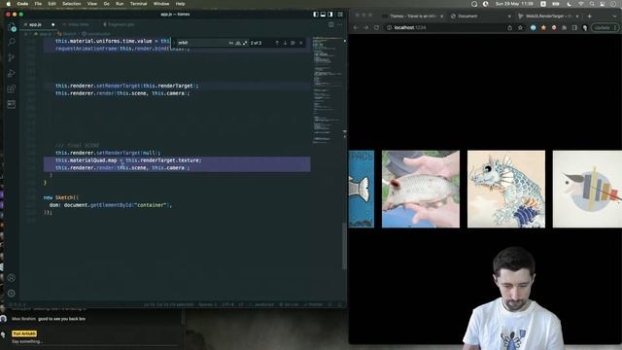The height and width of the screenshot is (350, 622).
Task: Click the Spaces indentation status bar item
Action: (208, 304)
